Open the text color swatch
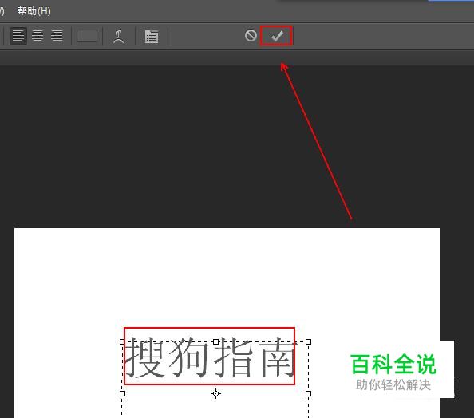The height and width of the screenshot is (418, 474). [x=87, y=36]
